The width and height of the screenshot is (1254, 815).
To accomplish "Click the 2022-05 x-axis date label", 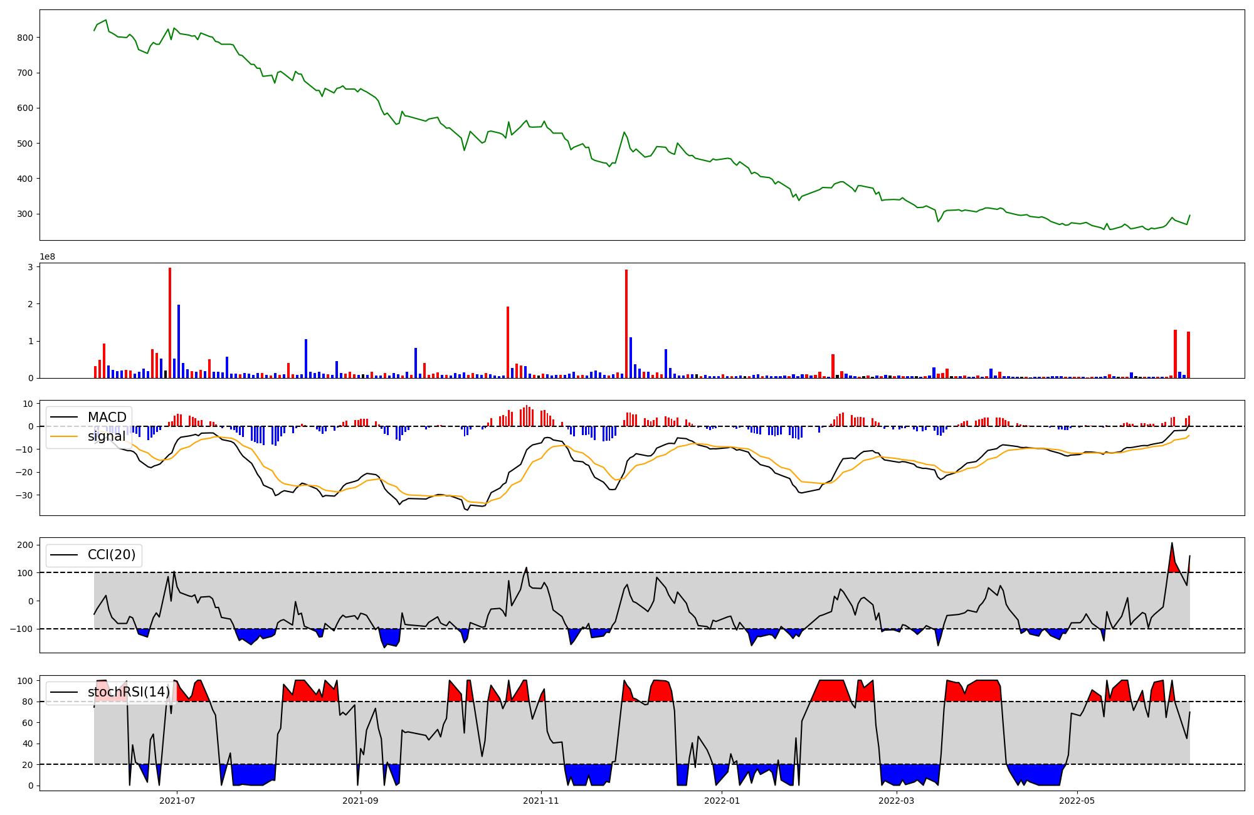I will click(x=1077, y=801).
